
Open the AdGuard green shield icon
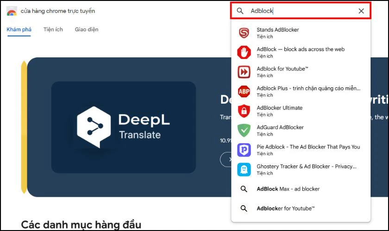[x=244, y=130]
